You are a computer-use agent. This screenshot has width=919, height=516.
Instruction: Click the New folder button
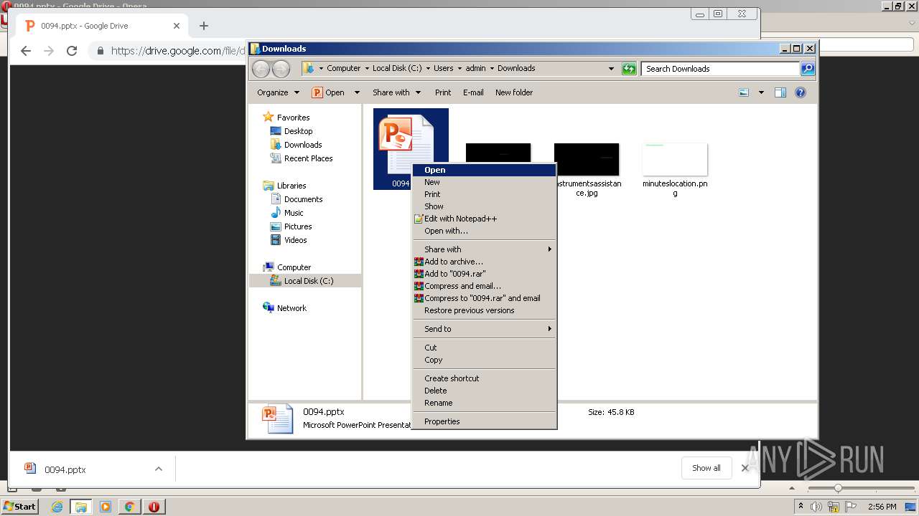point(514,92)
